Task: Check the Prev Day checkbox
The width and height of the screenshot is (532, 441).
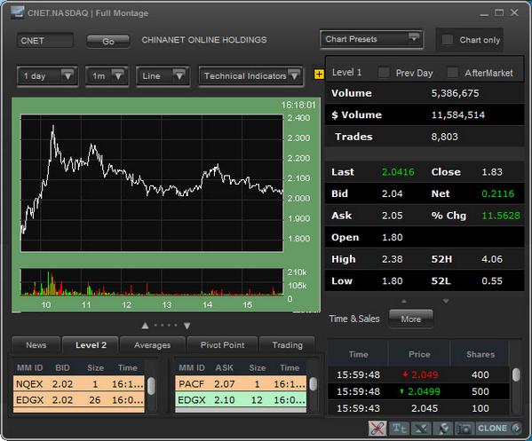Action: [x=384, y=73]
